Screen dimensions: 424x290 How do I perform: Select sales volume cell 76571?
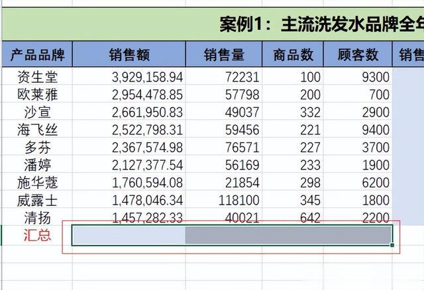click(x=224, y=148)
